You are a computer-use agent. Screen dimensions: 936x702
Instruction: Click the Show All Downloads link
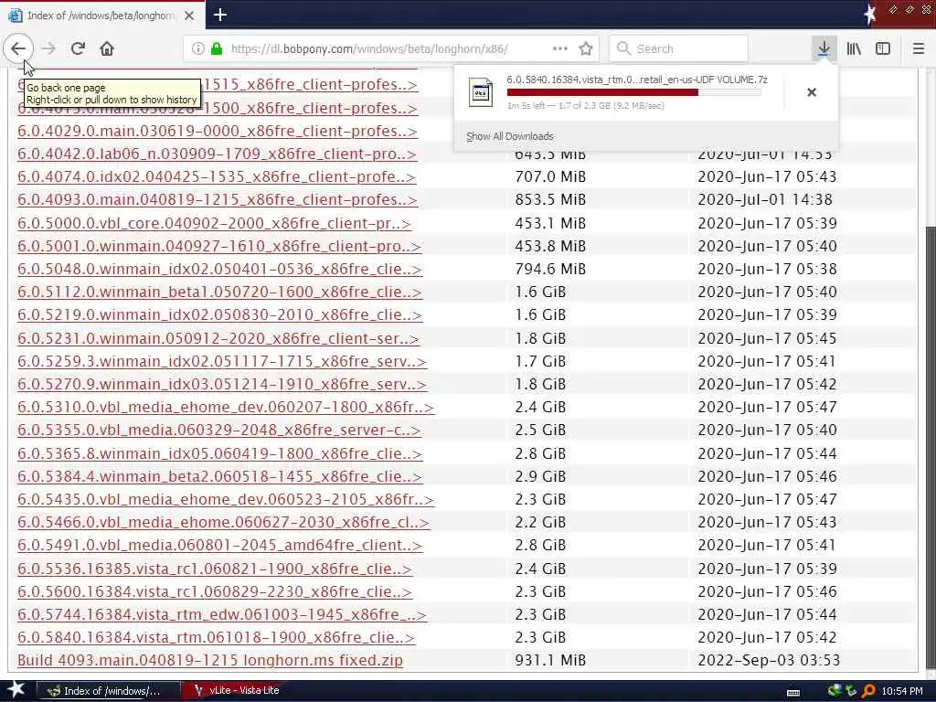[x=509, y=136]
